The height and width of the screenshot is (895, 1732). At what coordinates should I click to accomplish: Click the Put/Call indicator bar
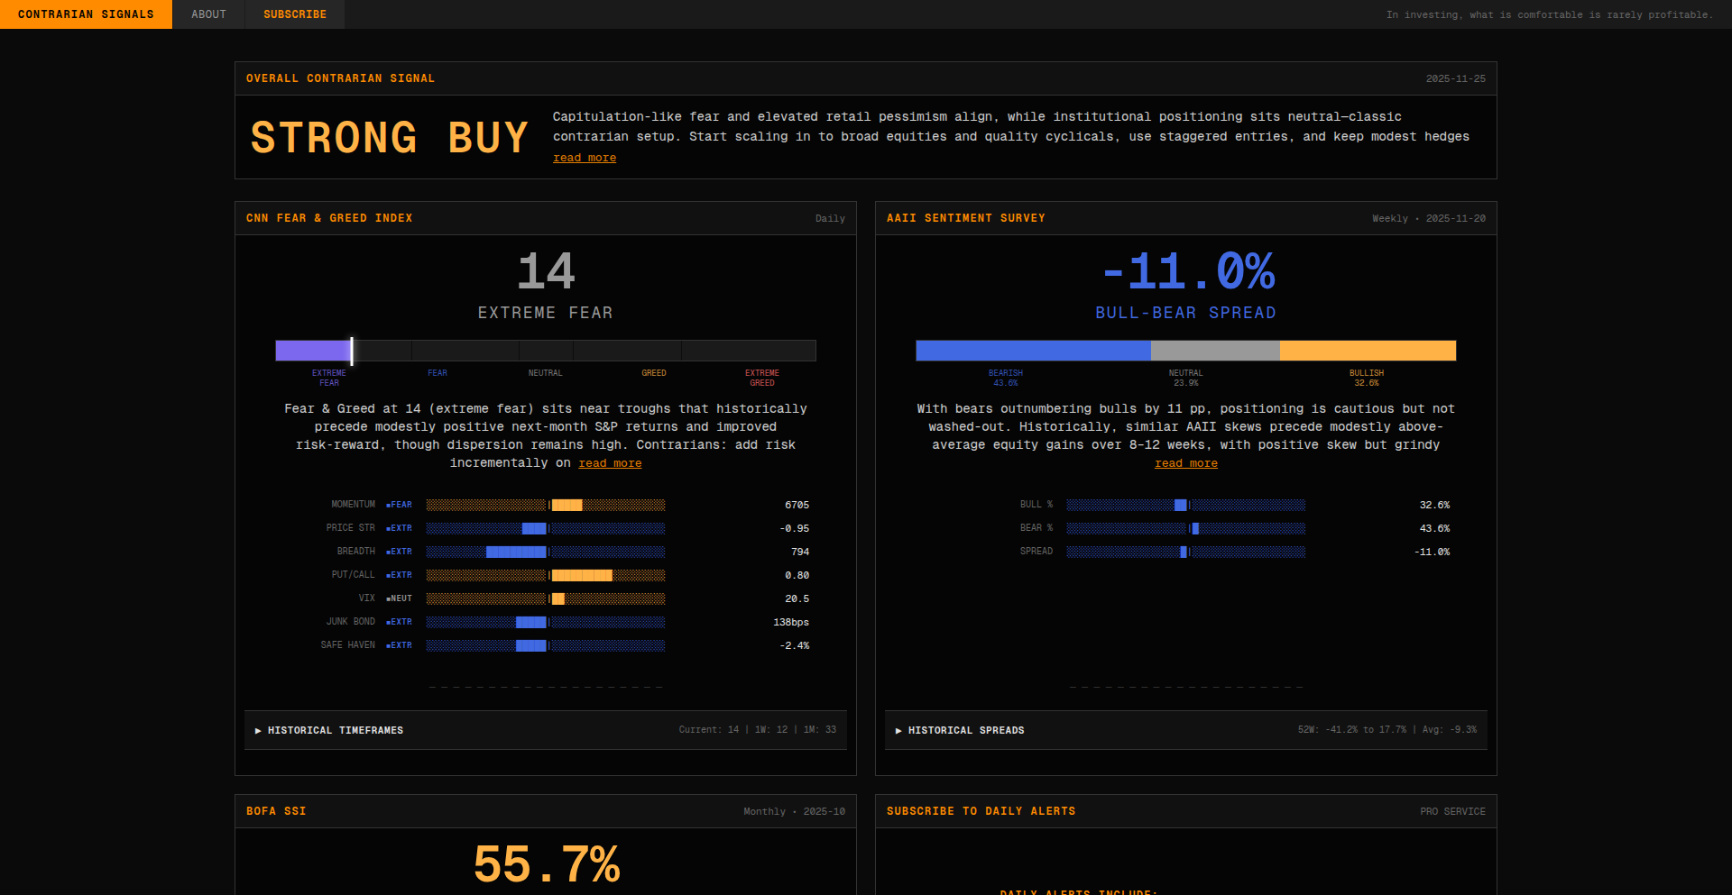coord(546,575)
